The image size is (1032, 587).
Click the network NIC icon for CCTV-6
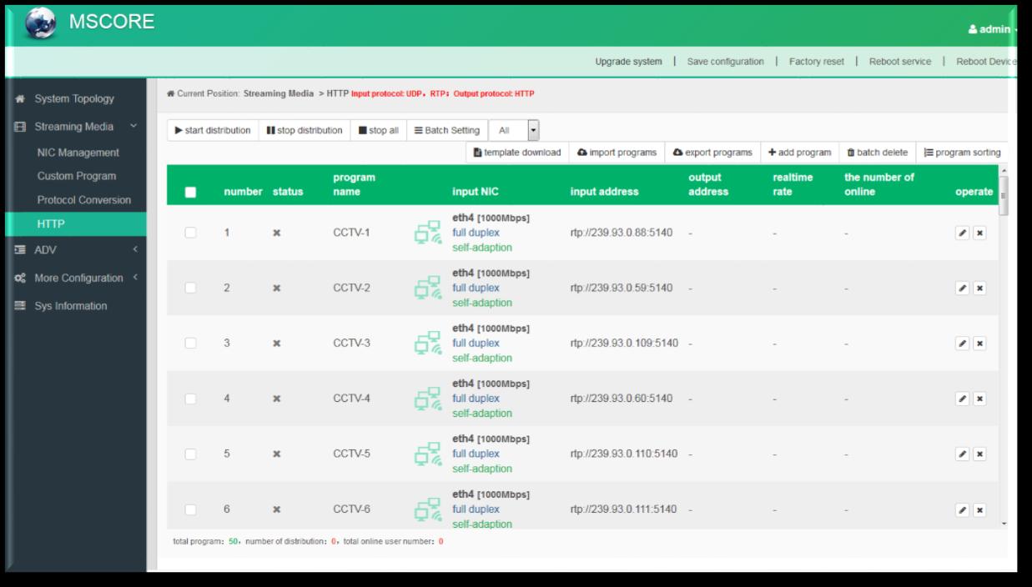click(428, 511)
